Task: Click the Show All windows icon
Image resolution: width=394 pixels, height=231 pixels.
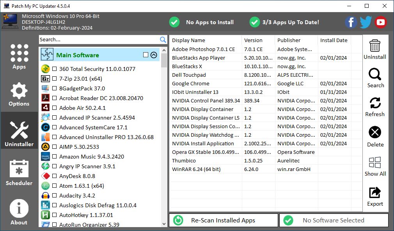Action: tap(374, 162)
